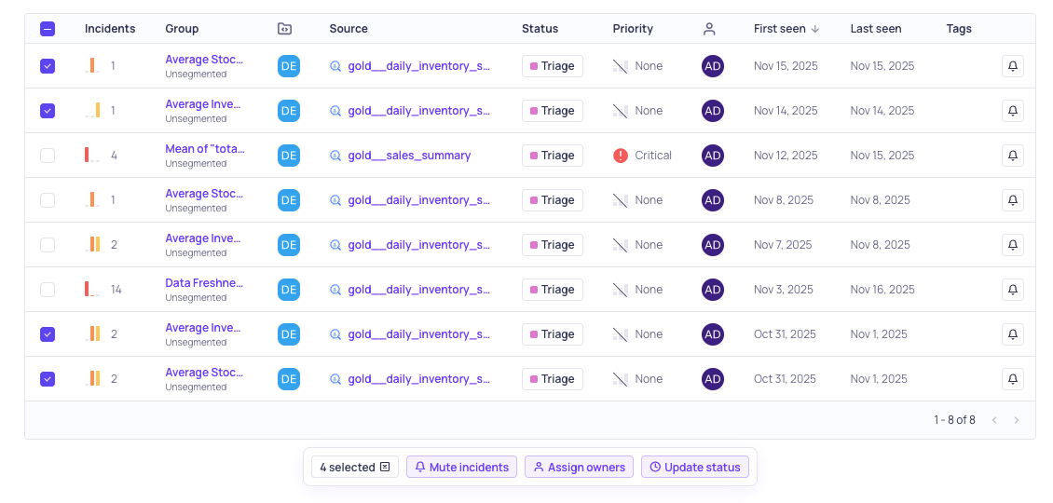The height and width of the screenshot is (503, 1053).
Task: Click the DE badge on the Data Freshne row
Action: pos(289,290)
